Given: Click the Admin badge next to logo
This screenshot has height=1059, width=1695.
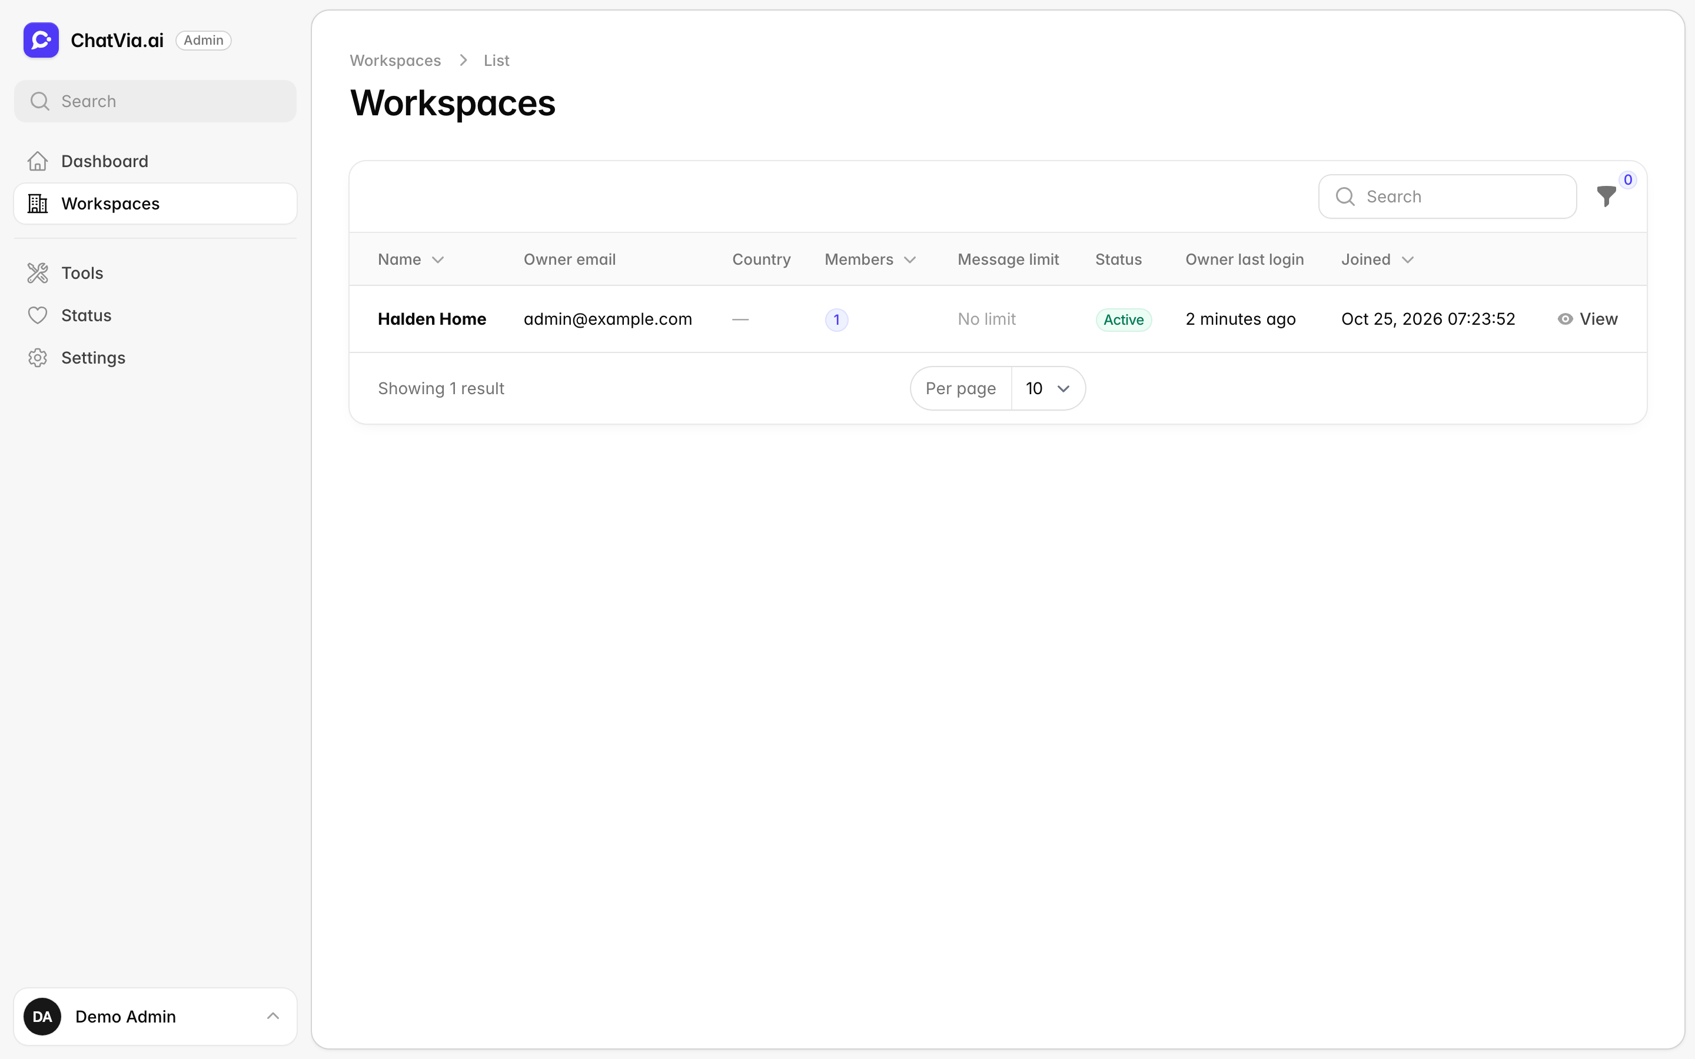Looking at the screenshot, I should [203, 41].
